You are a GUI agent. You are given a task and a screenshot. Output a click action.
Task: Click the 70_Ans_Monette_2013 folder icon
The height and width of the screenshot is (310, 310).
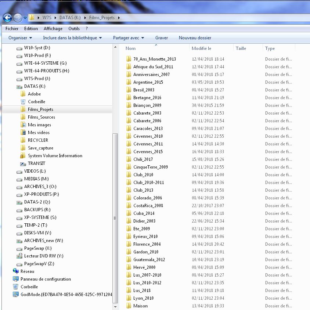pyautogui.click(x=129, y=59)
